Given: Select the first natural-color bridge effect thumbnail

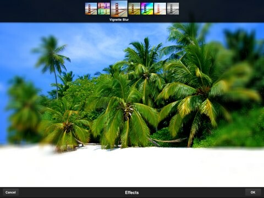Looking at the screenshot, I should (x=91, y=9).
